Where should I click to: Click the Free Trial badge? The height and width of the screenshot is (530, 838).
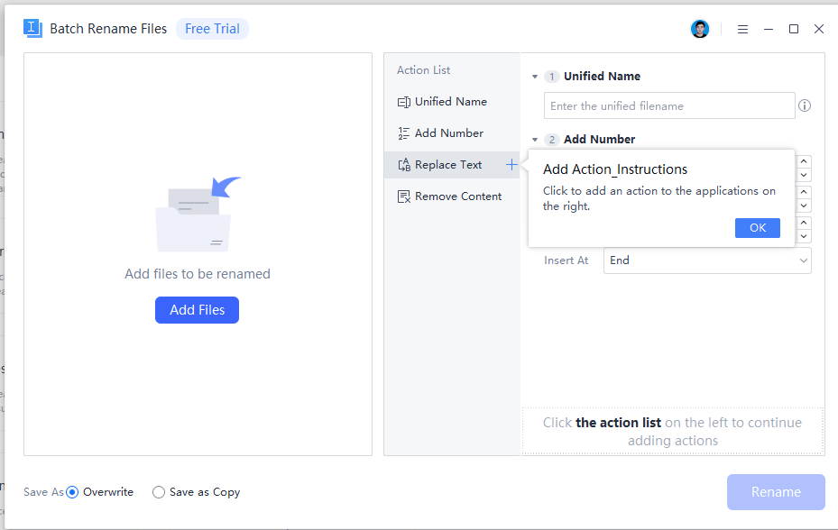tap(212, 28)
